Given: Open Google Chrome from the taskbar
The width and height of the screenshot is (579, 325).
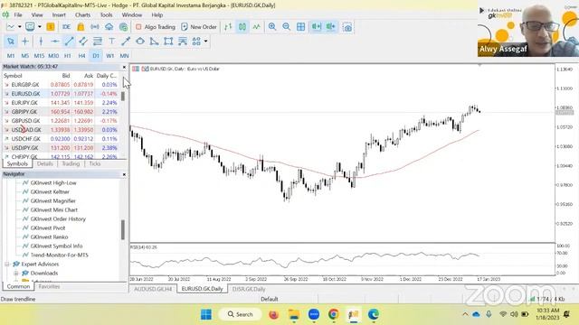Looking at the screenshot, I should 334,314.
